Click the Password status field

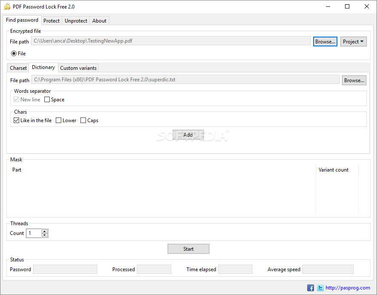click(x=65, y=269)
